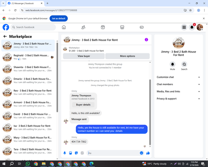This screenshot has height=167, width=208.
Task: Click the View buyer button
Action: coord(84,56)
